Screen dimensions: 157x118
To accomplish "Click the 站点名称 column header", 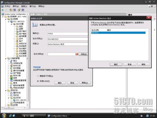I will [x=95, y=30].
